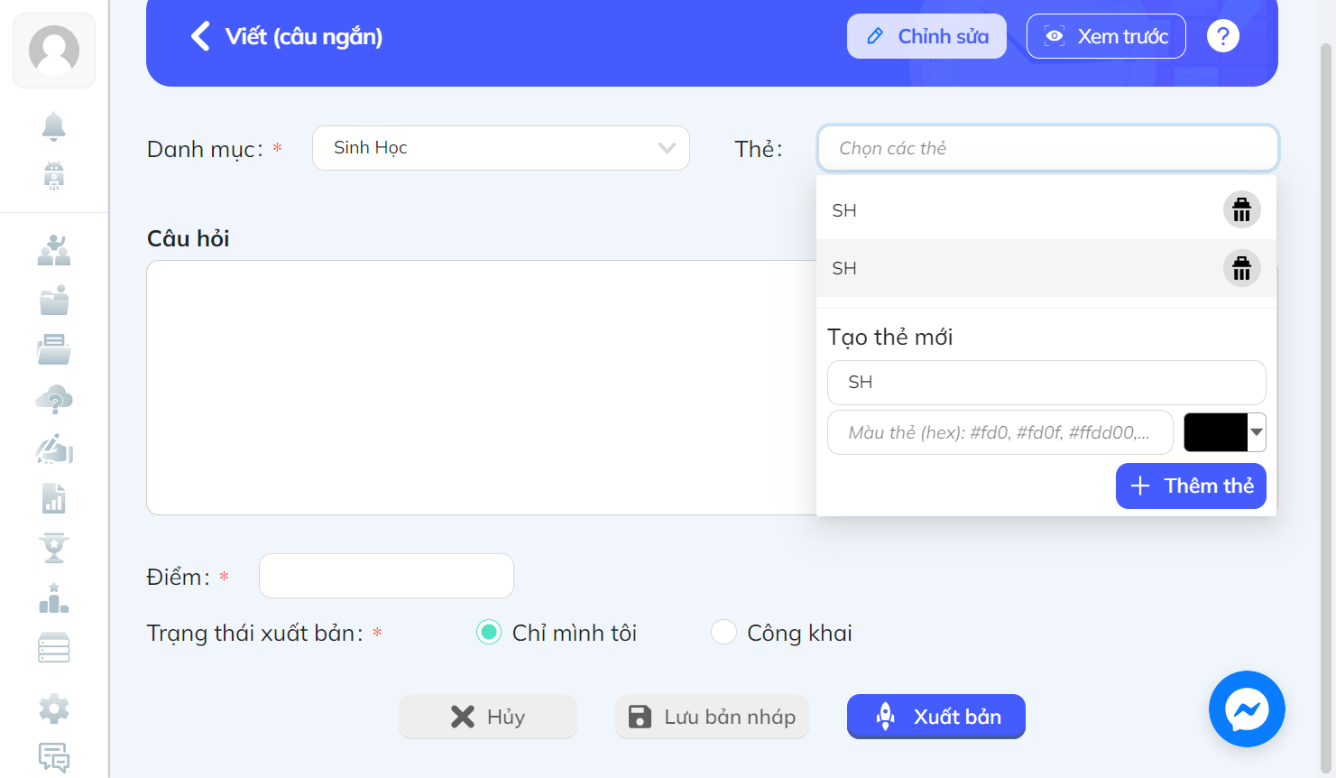Open the Messenger chat bubble
This screenshot has height=778, width=1336.
point(1247,709)
